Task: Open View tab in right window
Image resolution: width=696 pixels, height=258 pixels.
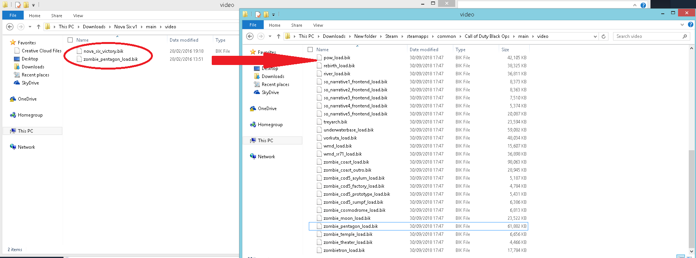Action: pos(318,25)
